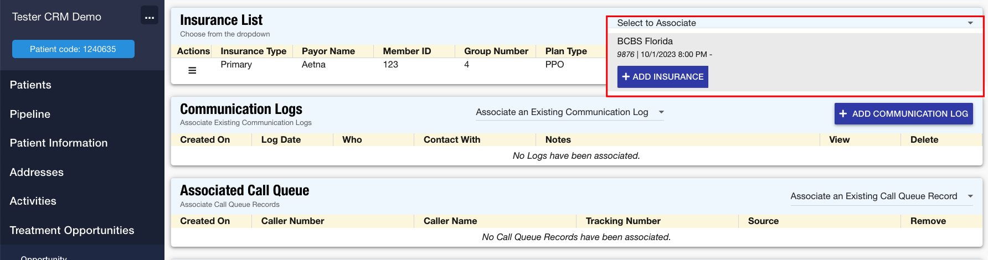Open Activities from the sidebar
The width and height of the screenshot is (988, 260).
(33, 201)
